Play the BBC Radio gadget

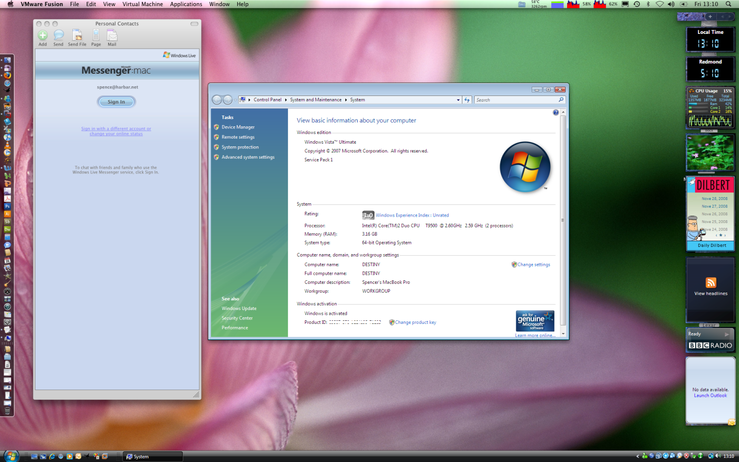pos(727,334)
